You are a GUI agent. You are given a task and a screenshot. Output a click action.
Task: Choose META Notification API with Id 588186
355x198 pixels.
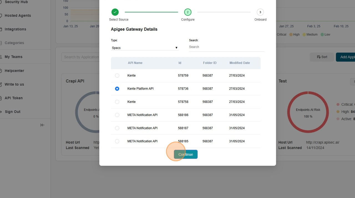117,115
